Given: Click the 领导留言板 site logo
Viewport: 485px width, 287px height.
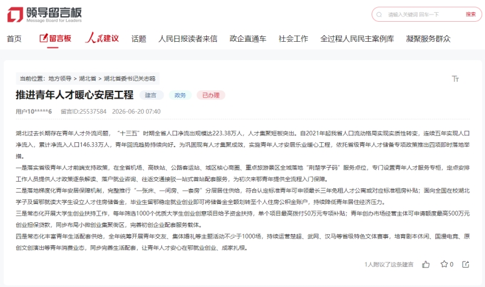Looking at the screenshot, I should [44, 15].
